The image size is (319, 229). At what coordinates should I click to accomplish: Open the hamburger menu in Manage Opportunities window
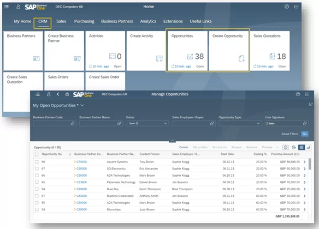tap(38, 94)
